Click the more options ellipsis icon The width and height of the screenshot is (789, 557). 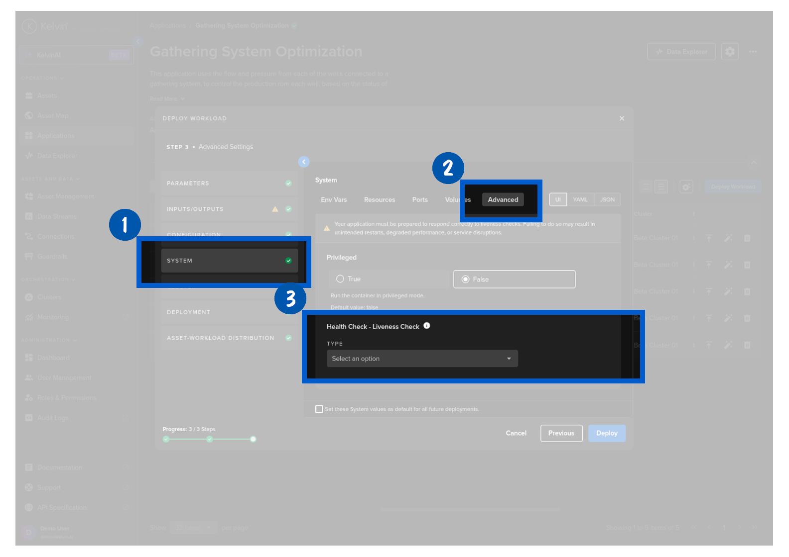753,52
